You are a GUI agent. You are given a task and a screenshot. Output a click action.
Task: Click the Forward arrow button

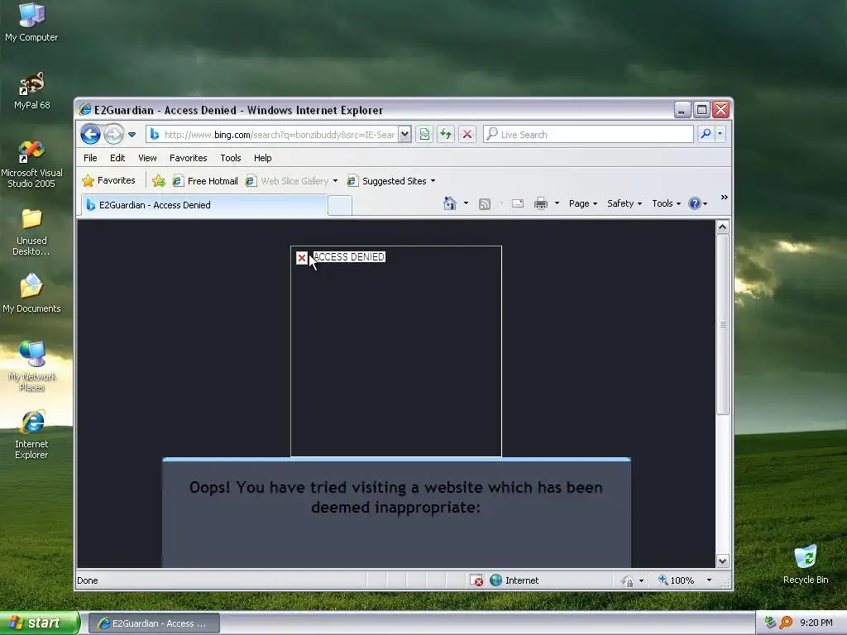tap(113, 134)
